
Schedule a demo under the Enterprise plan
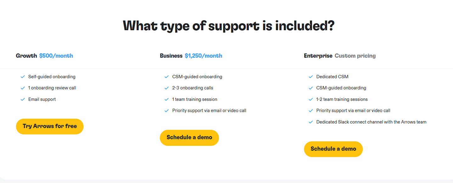(x=333, y=149)
